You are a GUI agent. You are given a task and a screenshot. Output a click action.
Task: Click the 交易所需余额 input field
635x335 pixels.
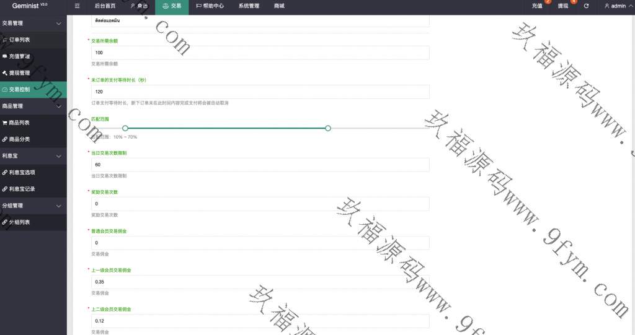(x=260, y=53)
